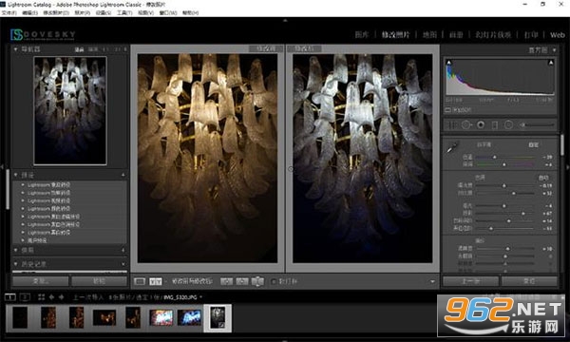Select the Red Eye Correction tool
This screenshot has width=570, height=342.
point(481,125)
